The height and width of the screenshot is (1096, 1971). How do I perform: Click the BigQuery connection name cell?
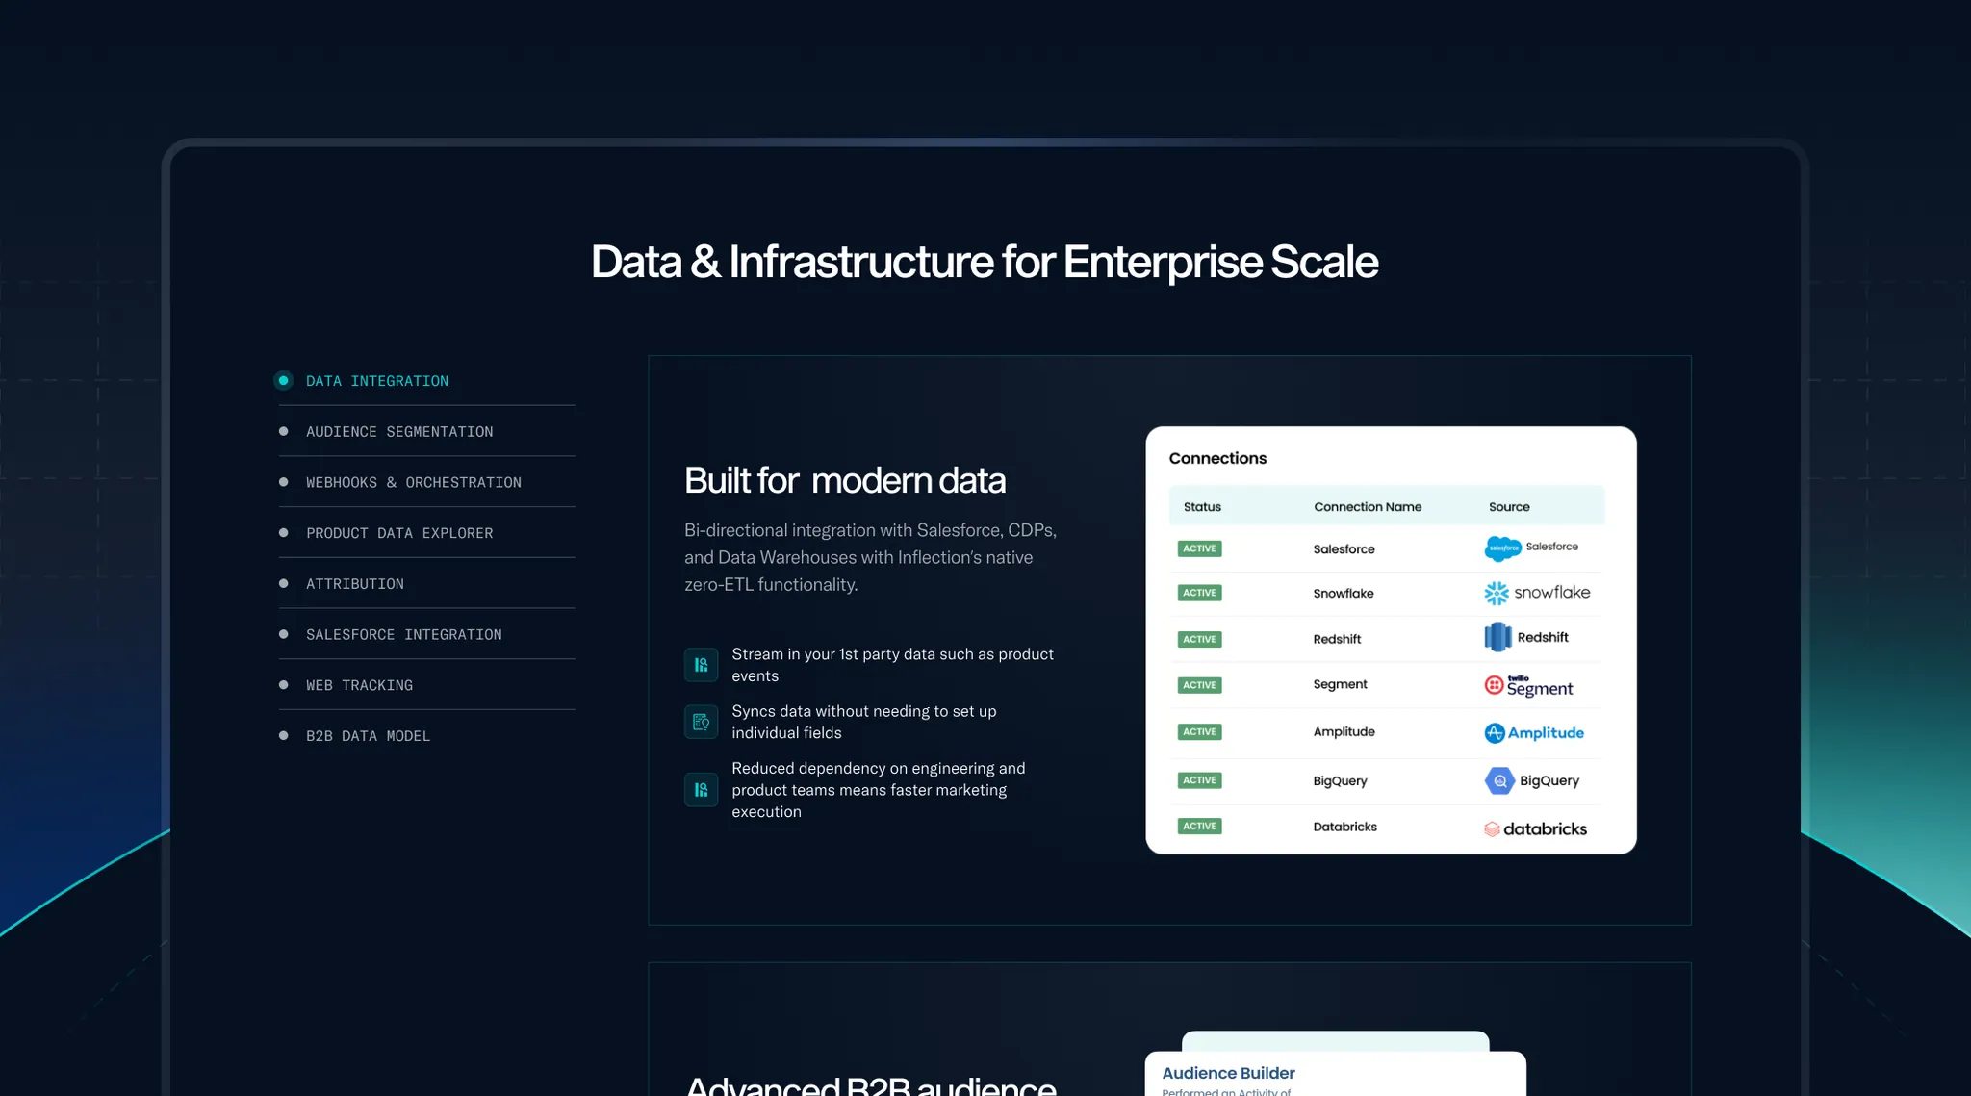[1340, 781]
